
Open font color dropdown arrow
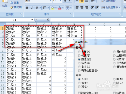pyautogui.click(x=63, y=8)
